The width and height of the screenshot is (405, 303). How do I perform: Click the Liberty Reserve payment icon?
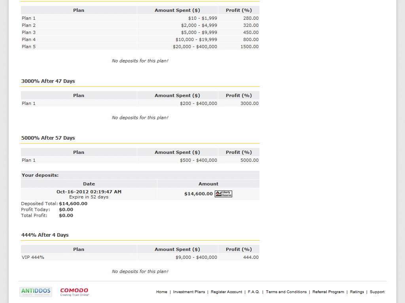coord(223,194)
